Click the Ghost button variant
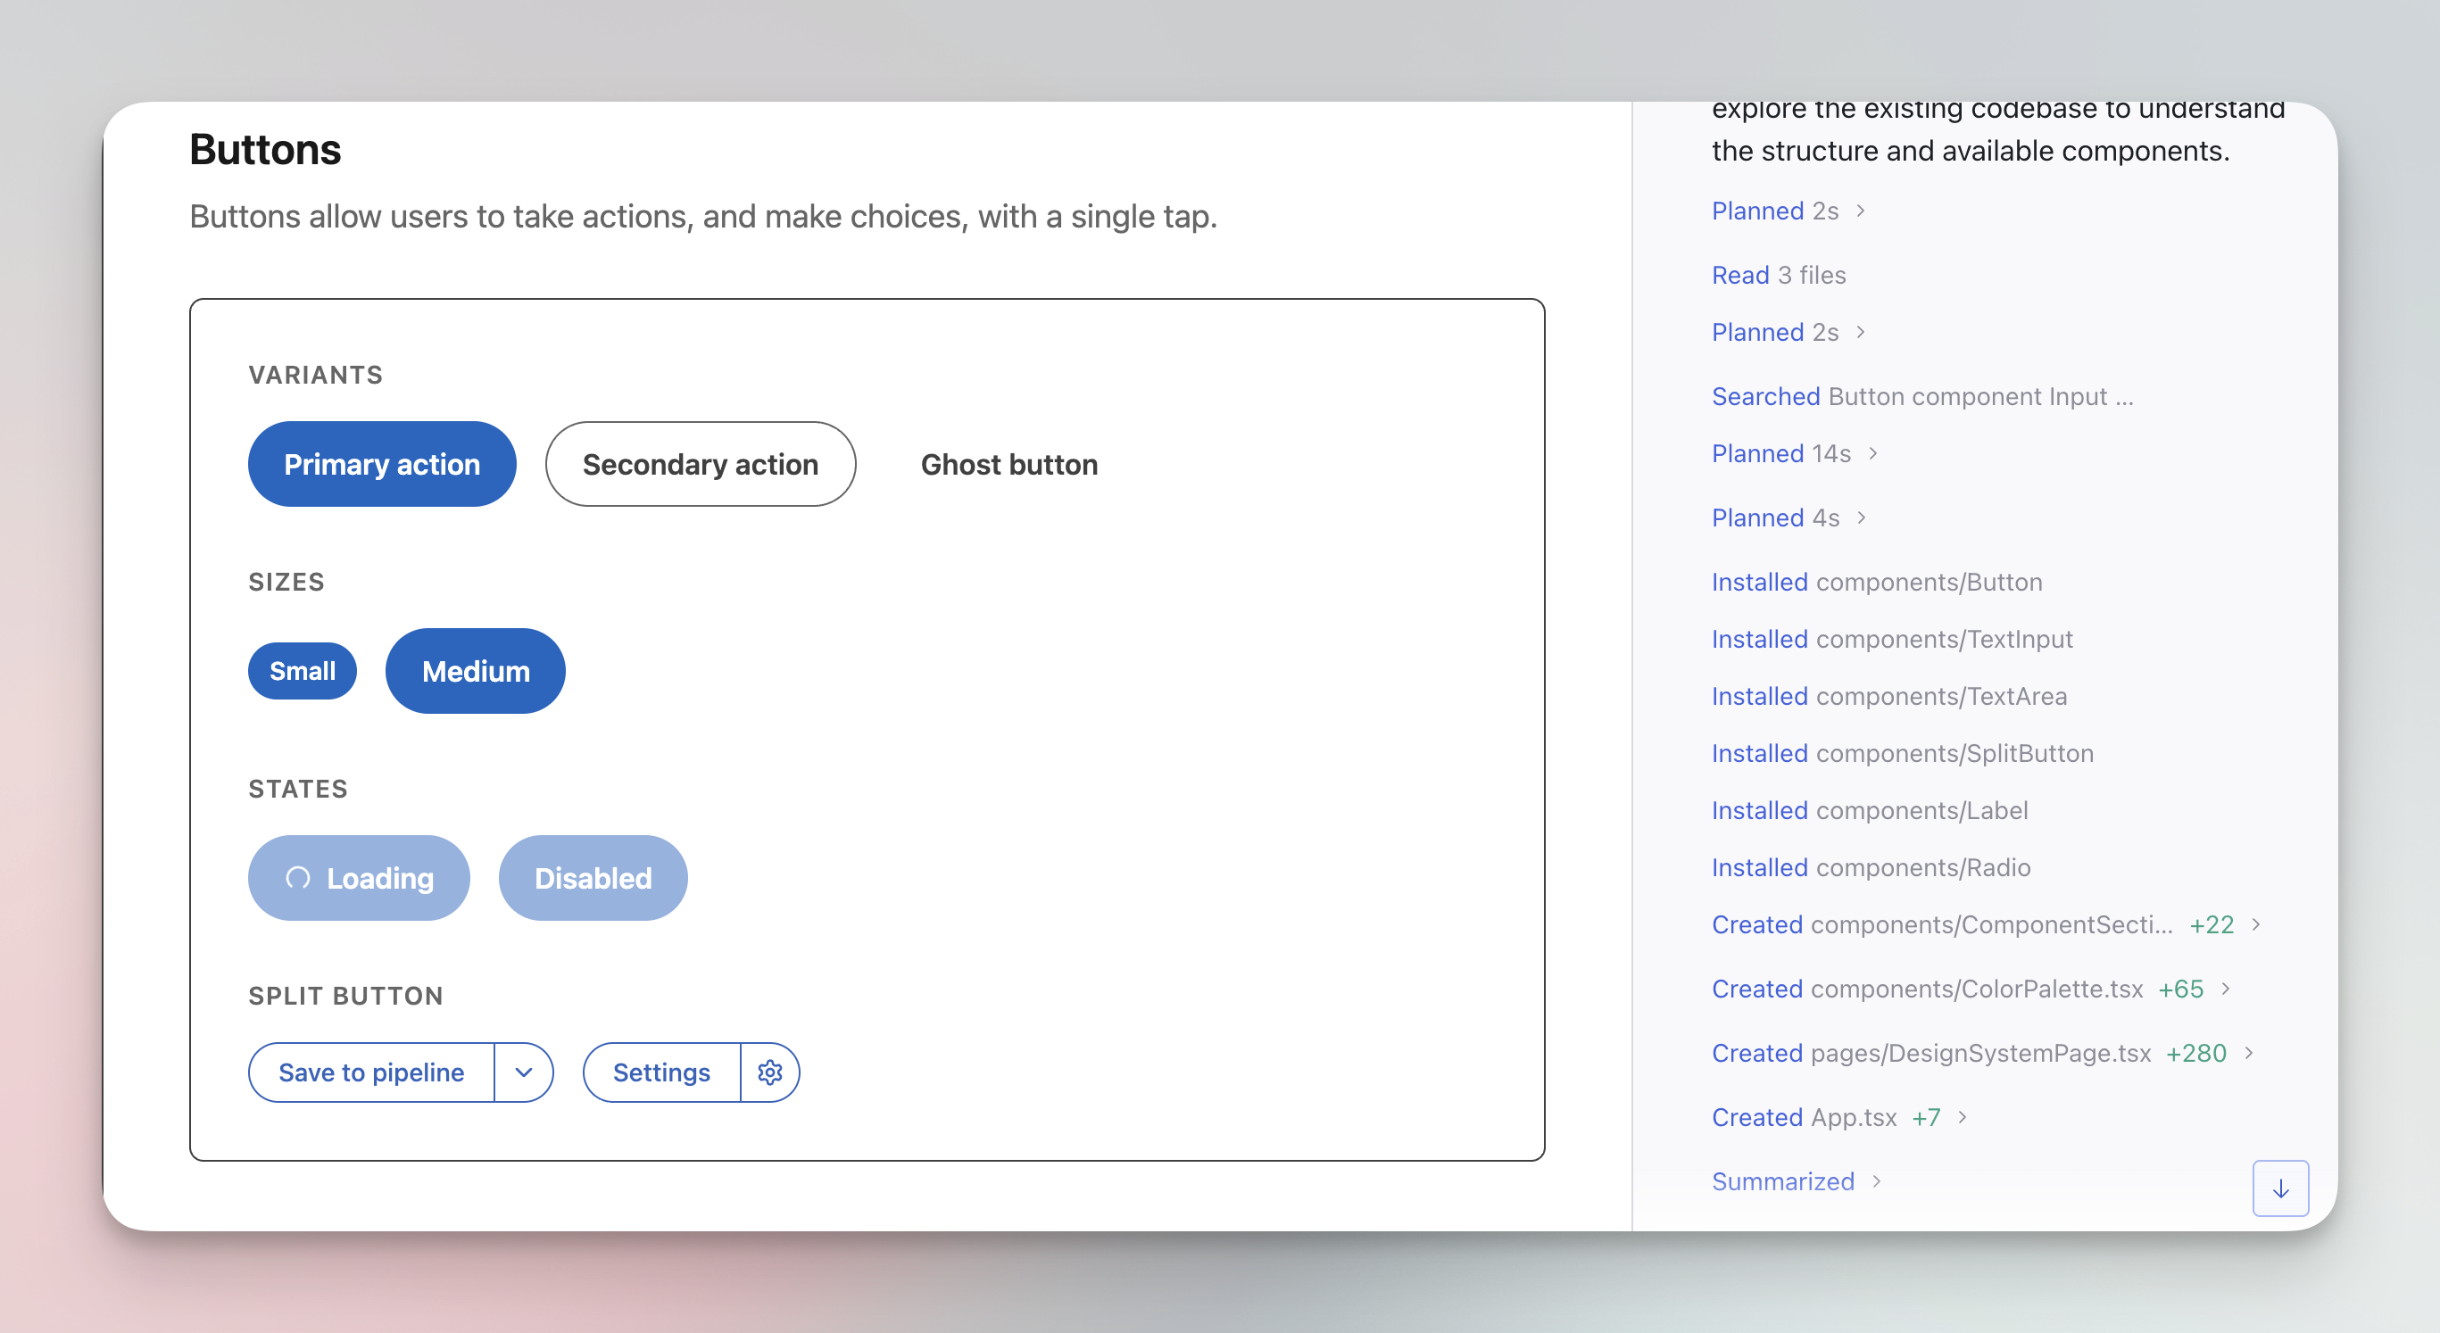The width and height of the screenshot is (2440, 1333). coord(1008,464)
